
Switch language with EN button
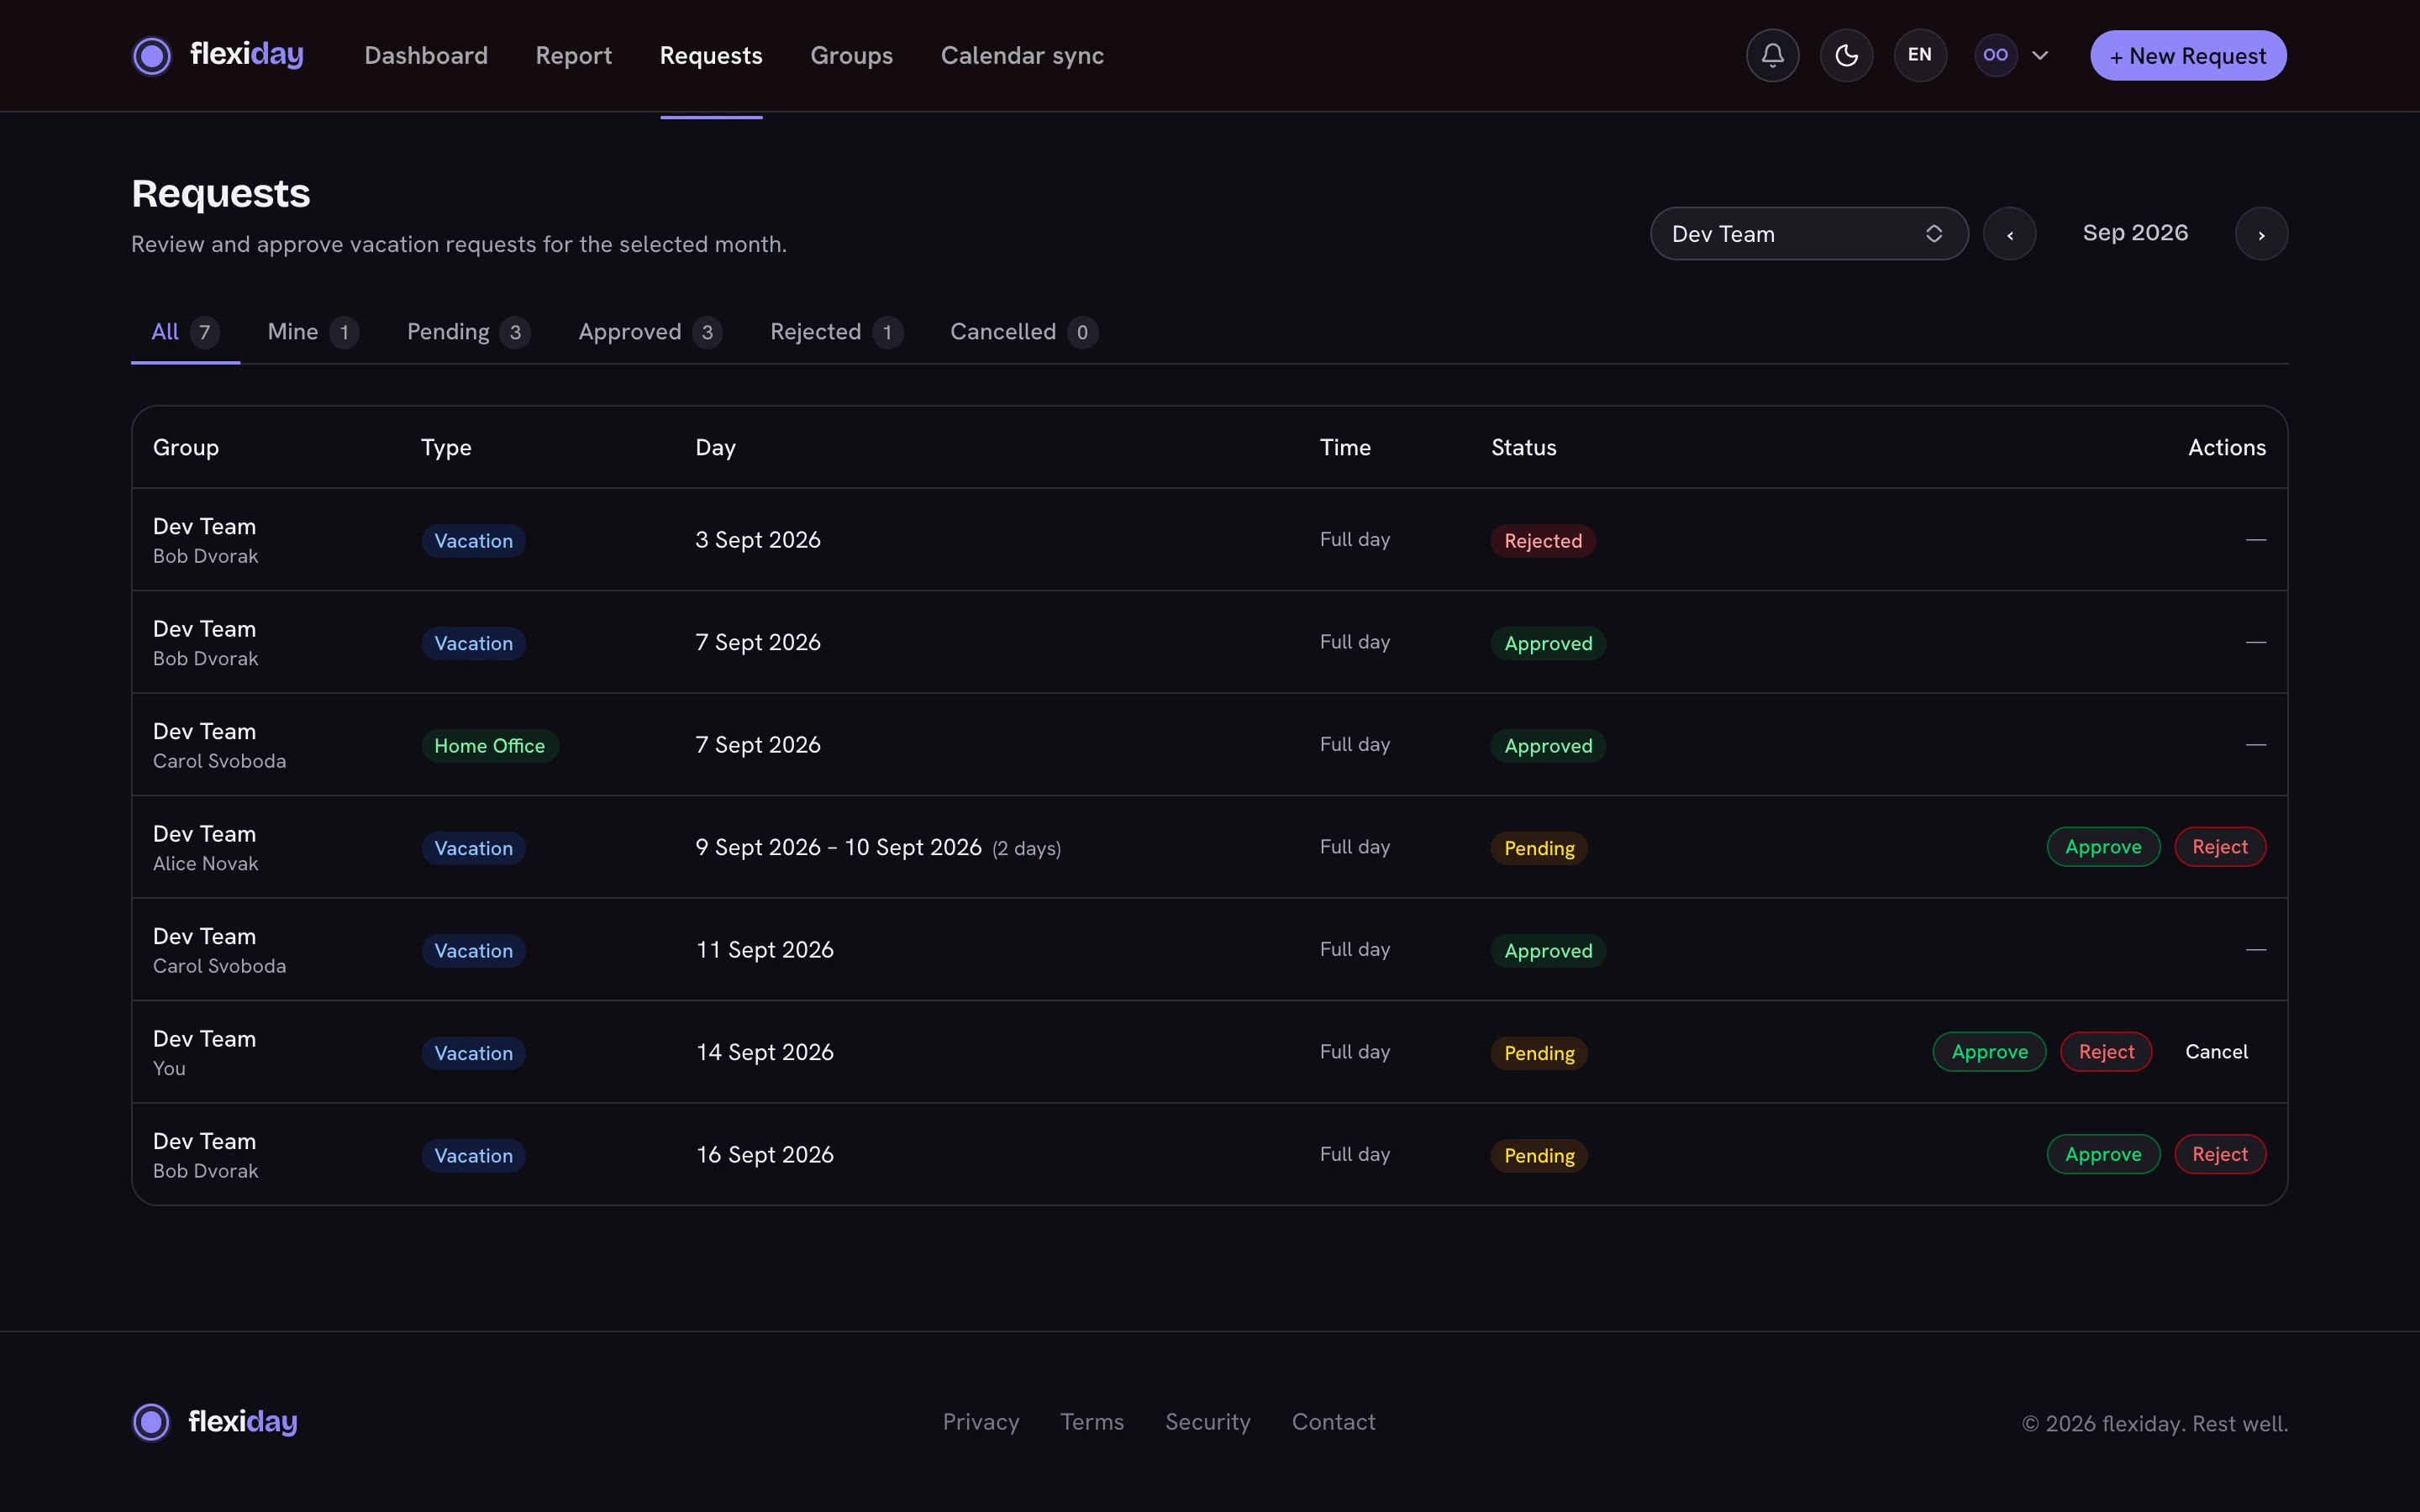(x=1920, y=55)
